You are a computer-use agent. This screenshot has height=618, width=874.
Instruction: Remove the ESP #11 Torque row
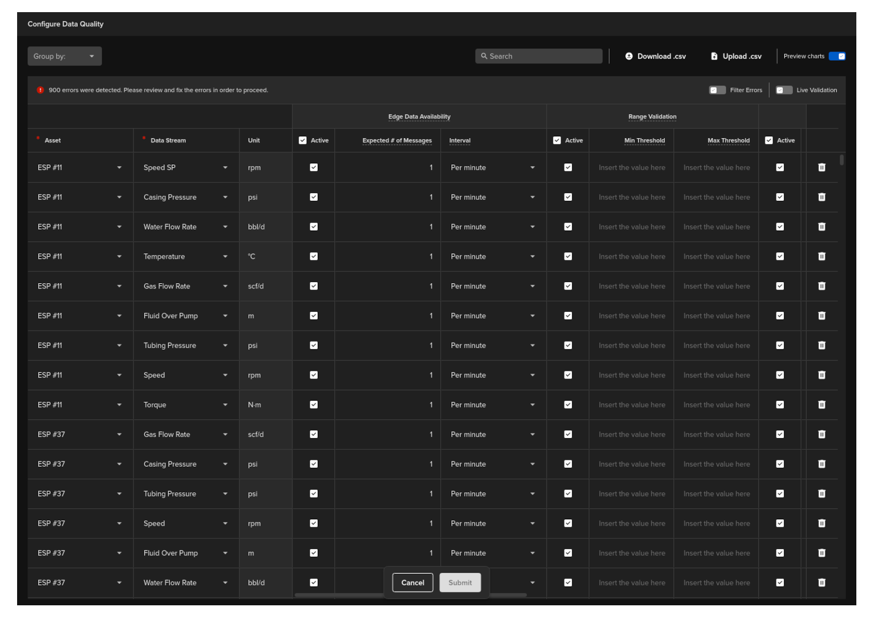pos(821,404)
